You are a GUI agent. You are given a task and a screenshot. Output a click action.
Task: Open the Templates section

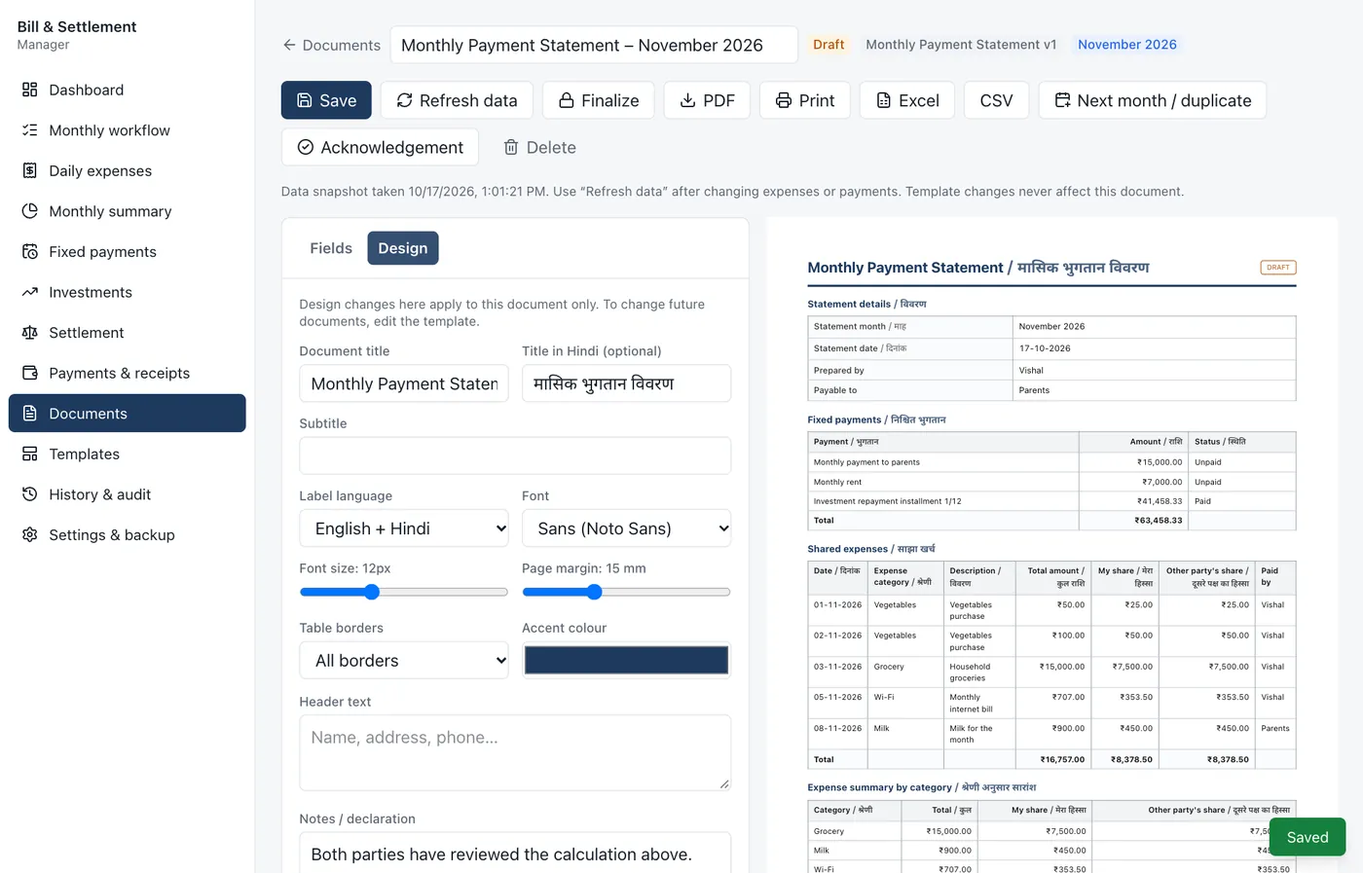(127, 454)
